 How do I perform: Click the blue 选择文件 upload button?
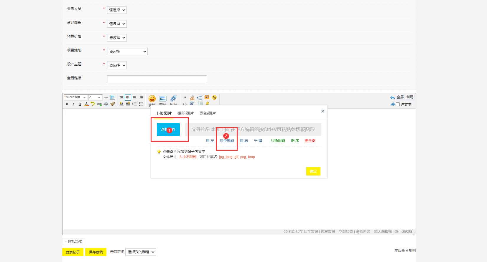[x=168, y=130]
